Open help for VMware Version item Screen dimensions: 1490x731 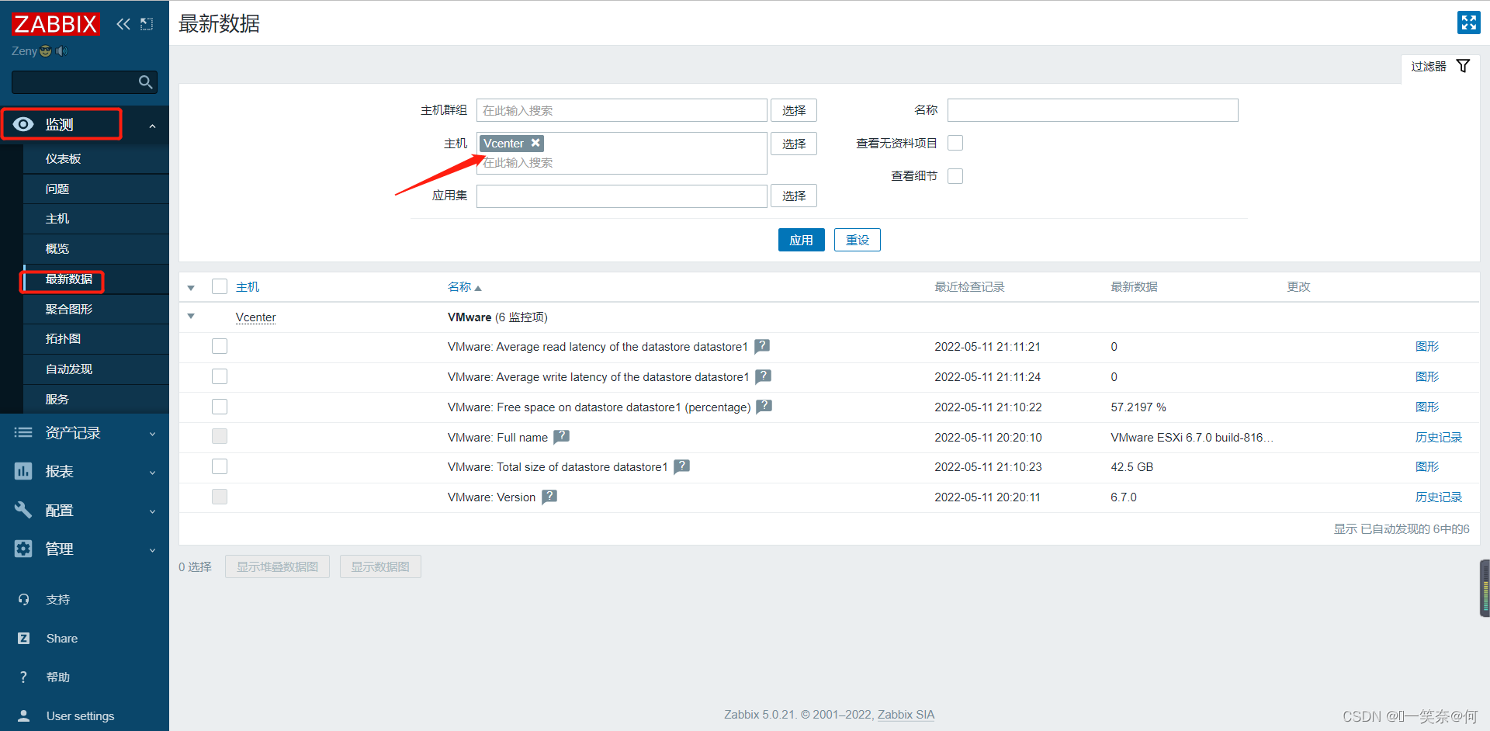tap(549, 497)
